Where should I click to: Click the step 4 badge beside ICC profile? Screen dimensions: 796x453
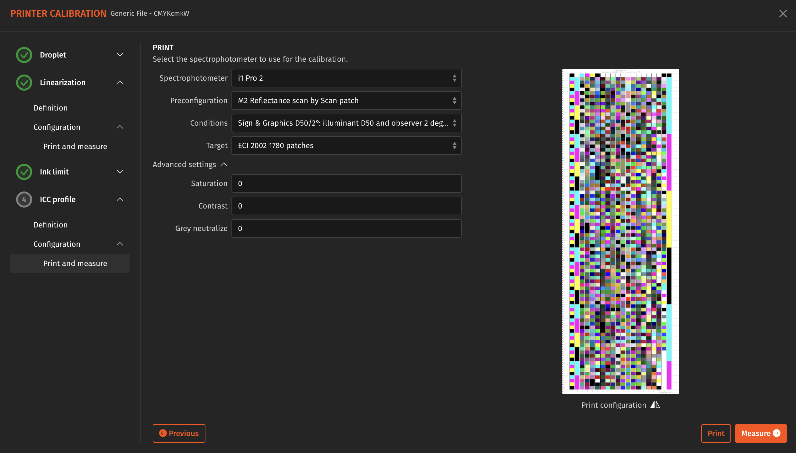(x=24, y=199)
